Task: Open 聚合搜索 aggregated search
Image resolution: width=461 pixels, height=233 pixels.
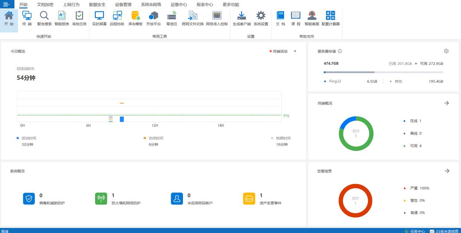Action: 44,19
